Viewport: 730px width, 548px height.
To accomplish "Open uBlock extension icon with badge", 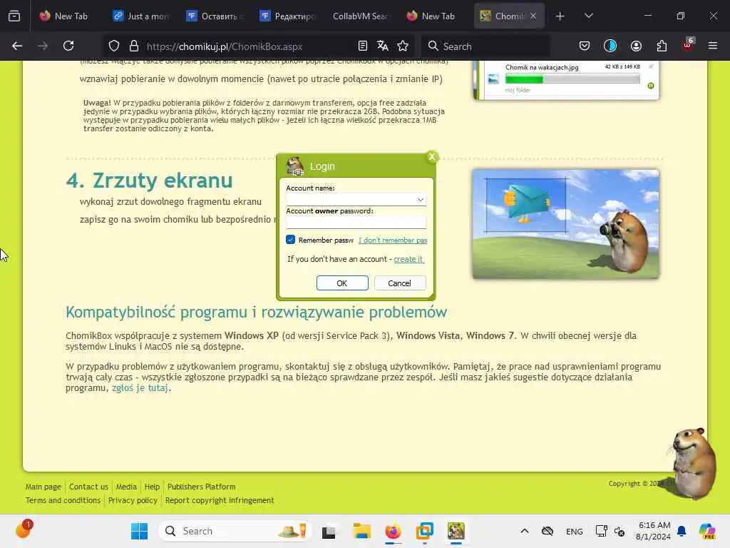I will pyautogui.click(x=688, y=45).
